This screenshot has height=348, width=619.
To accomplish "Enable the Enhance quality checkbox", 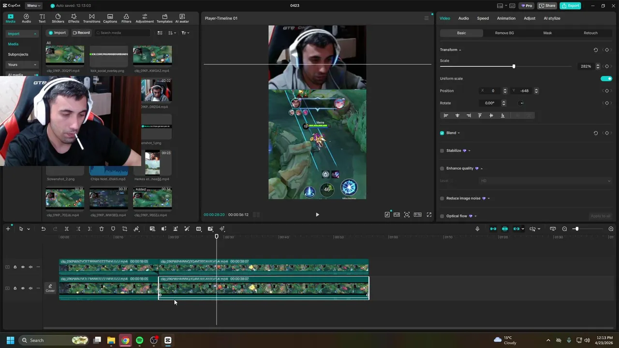I will point(442,169).
